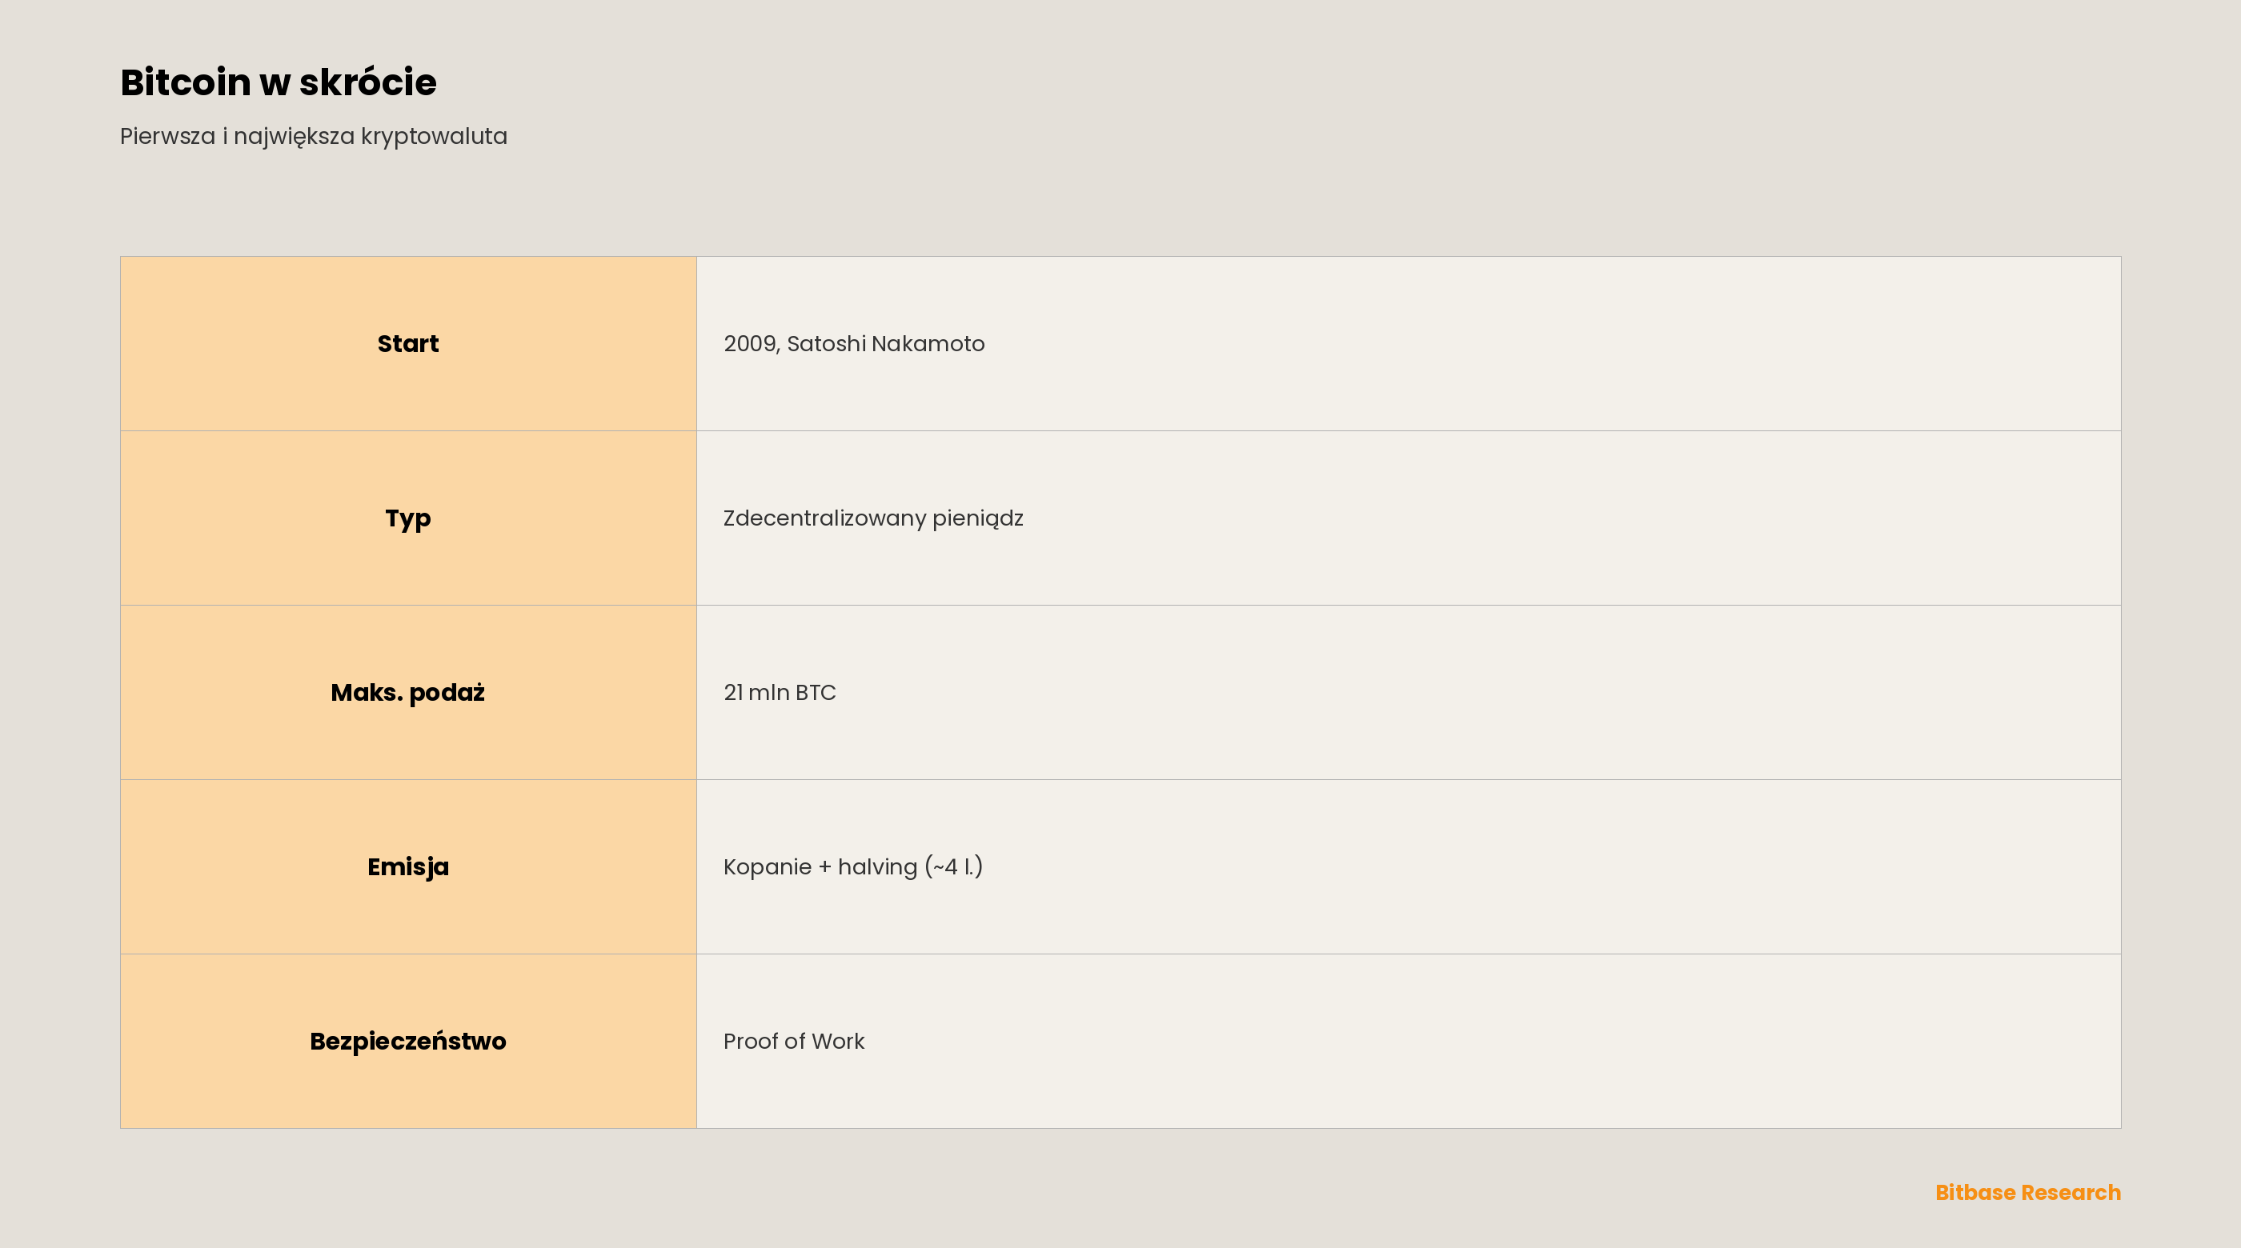Click empty area of Emisja value cell

pyautogui.click(x=1566, y=867)
